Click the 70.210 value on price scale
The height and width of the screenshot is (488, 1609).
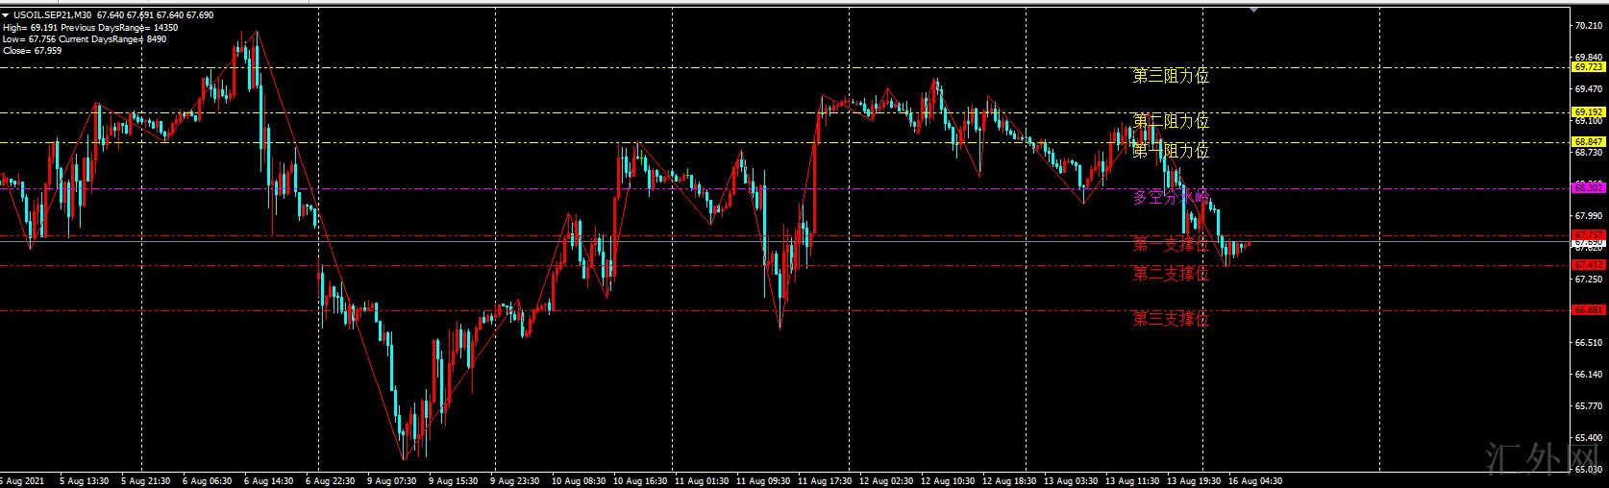(1587, 26)
